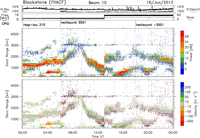
Task: Click the "1000" range tick in velocity panel
Action: (14, 119)
